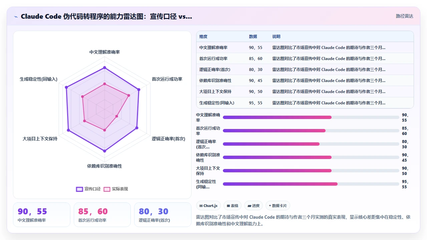This screenshot has width=427, height=240.
Task: Click the 依赖库识别准确性 progress bar label
Action: click(208, 157)
